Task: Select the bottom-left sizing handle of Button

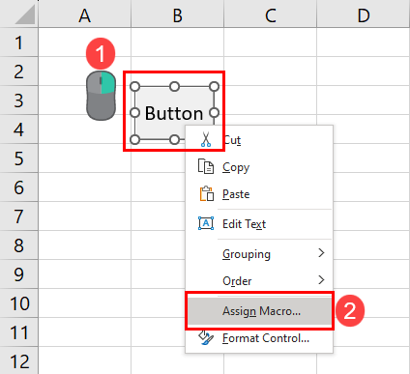Action: point(135,139)
